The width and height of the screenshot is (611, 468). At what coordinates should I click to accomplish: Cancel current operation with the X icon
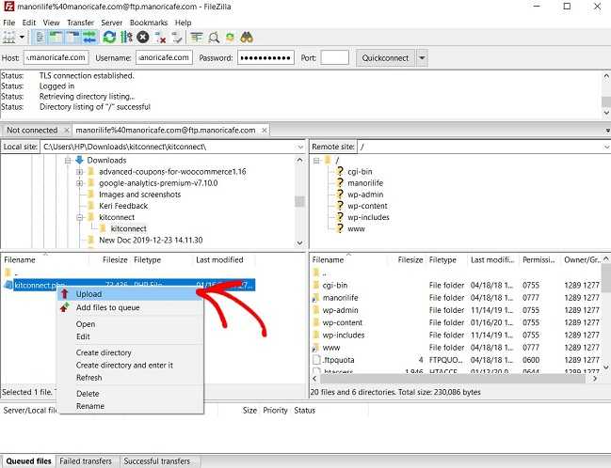point(143,38)
